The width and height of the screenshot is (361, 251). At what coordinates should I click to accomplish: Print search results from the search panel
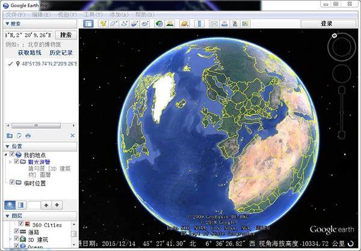point(28,135)
